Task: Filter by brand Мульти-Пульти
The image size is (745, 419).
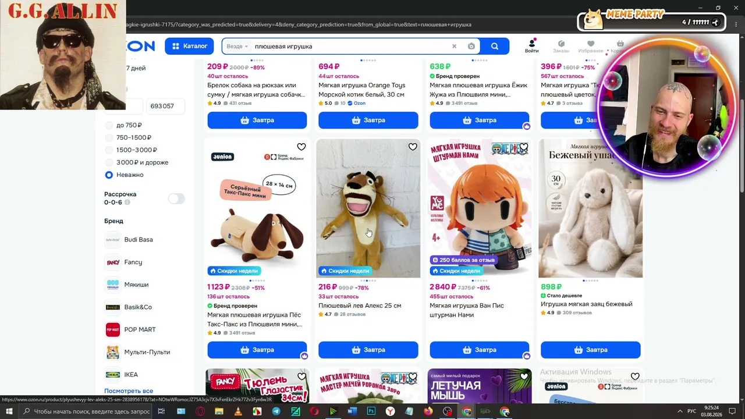Action: click(137, 352)
